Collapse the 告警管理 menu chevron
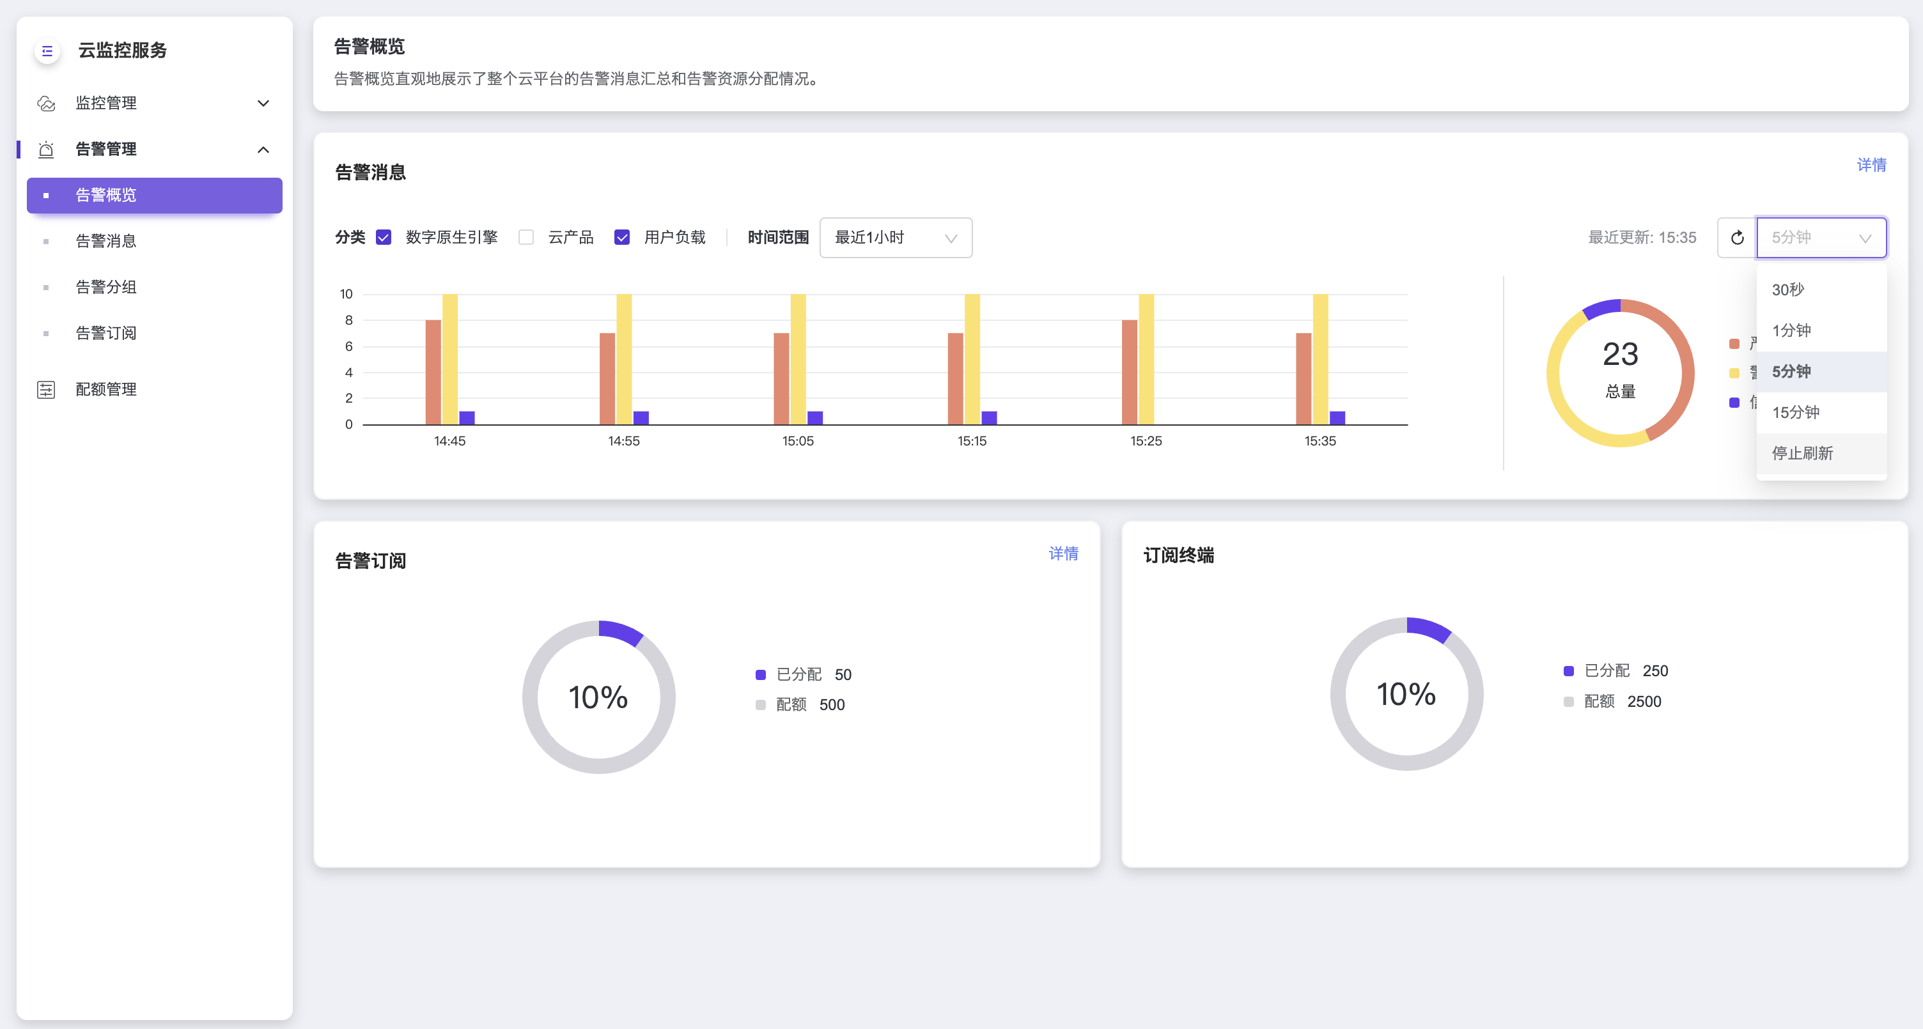The height and width of the screenshot is (1029, 1923). 263,150
